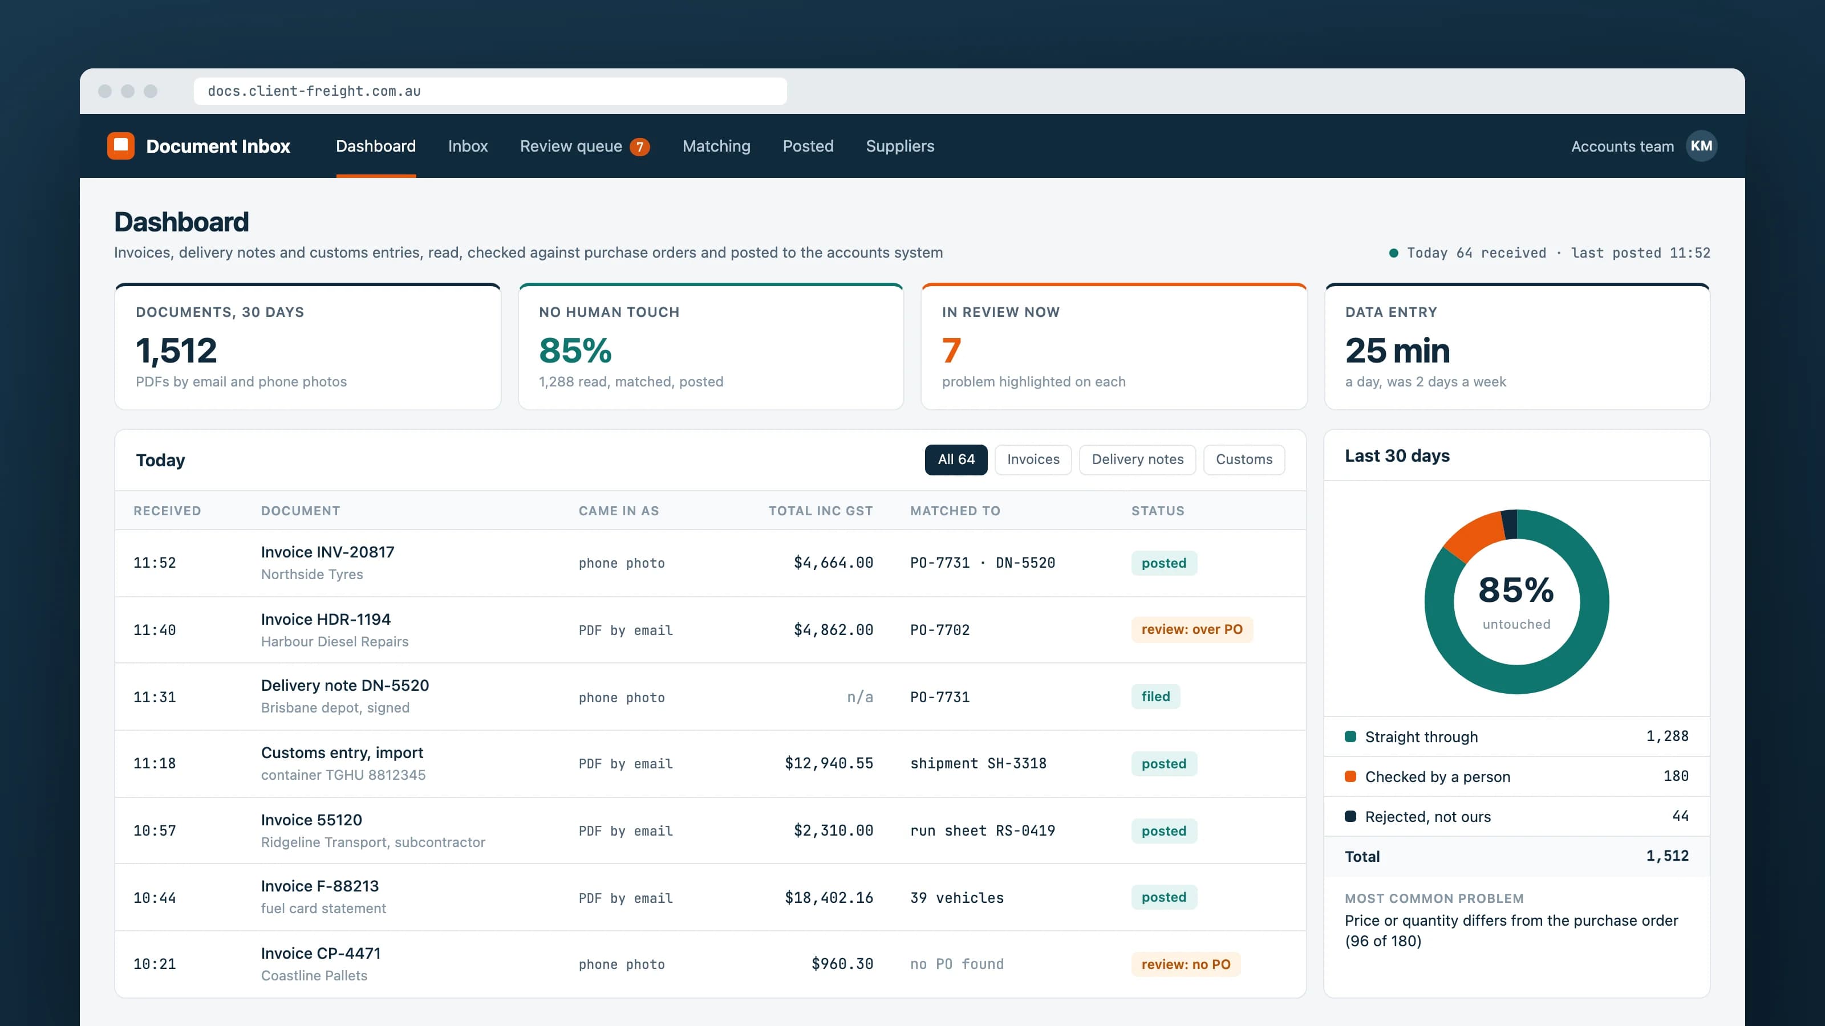
Task: Click the $18,402.16 total amount
Action: coord(828,898)
